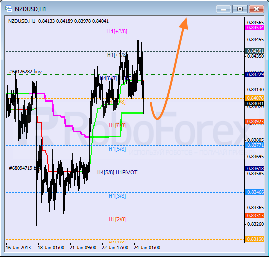Click the H4[5/8] H1PIVOT line label

117,172
